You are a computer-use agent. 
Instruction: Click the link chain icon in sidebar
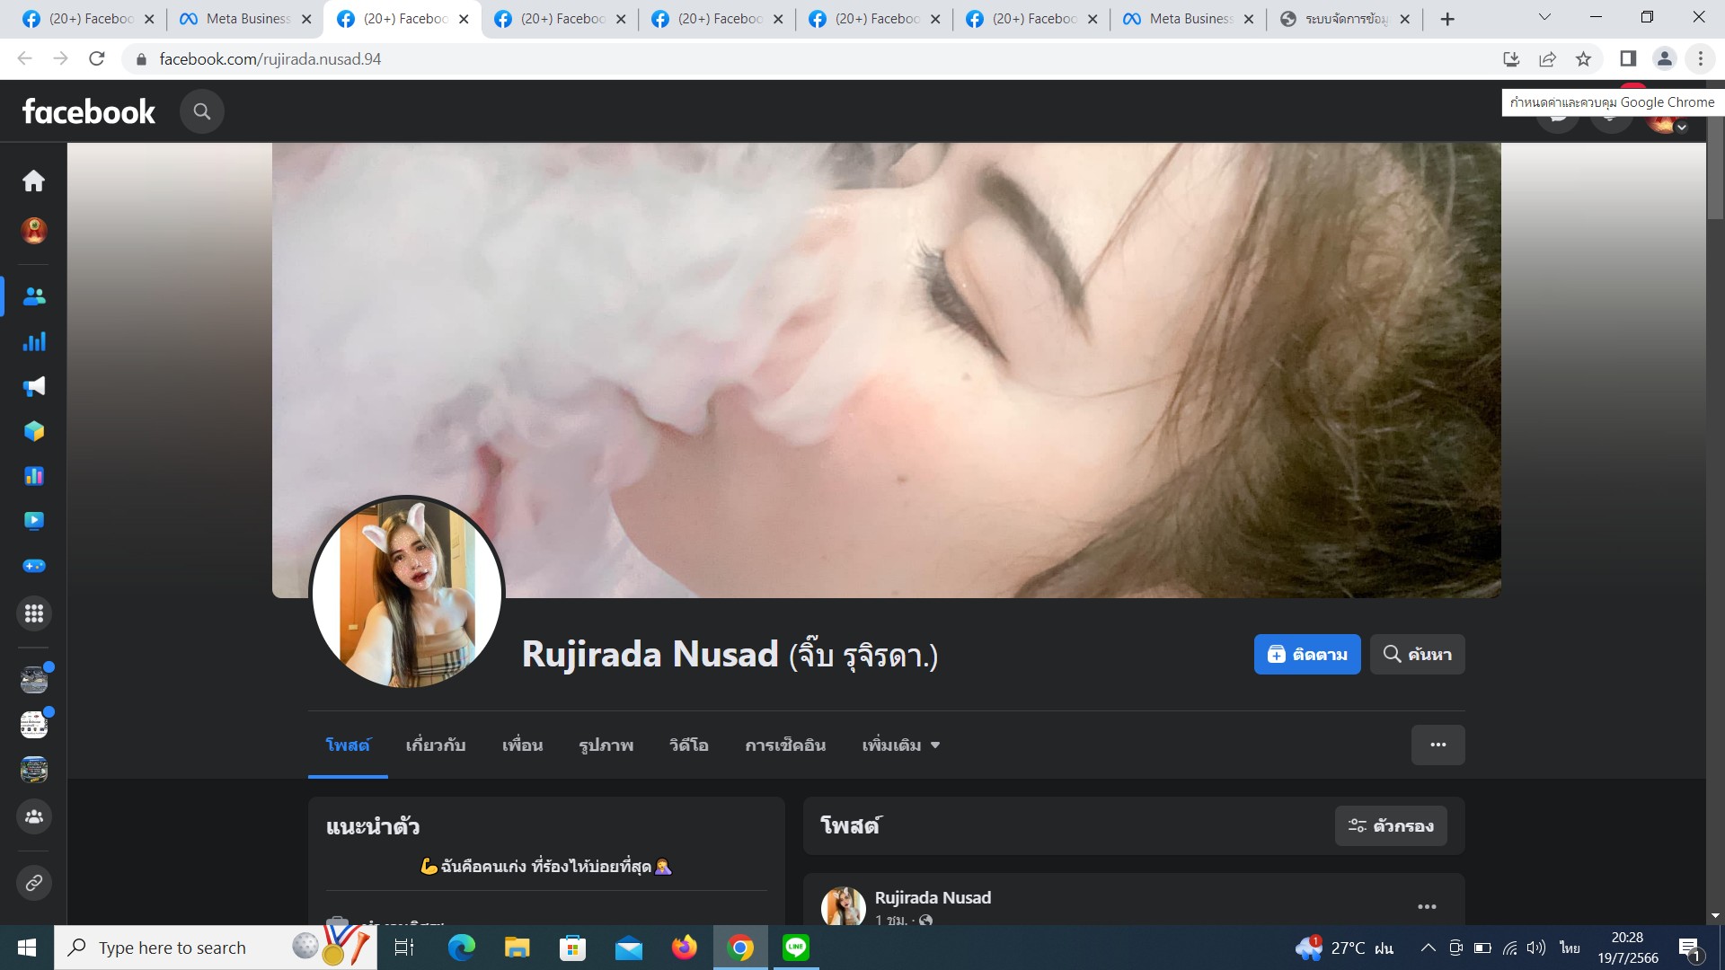(34, 883)
